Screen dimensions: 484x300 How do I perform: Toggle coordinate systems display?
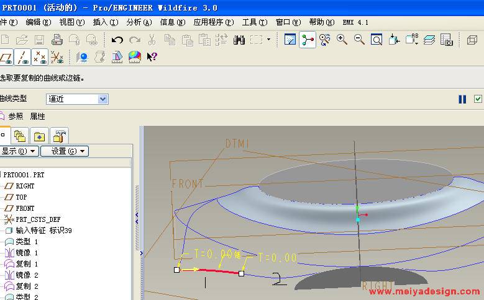tap(57, 57)
